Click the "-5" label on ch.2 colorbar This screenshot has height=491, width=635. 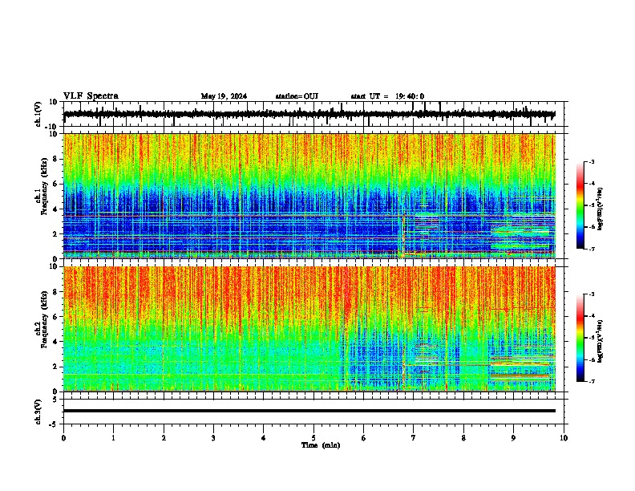592,338
